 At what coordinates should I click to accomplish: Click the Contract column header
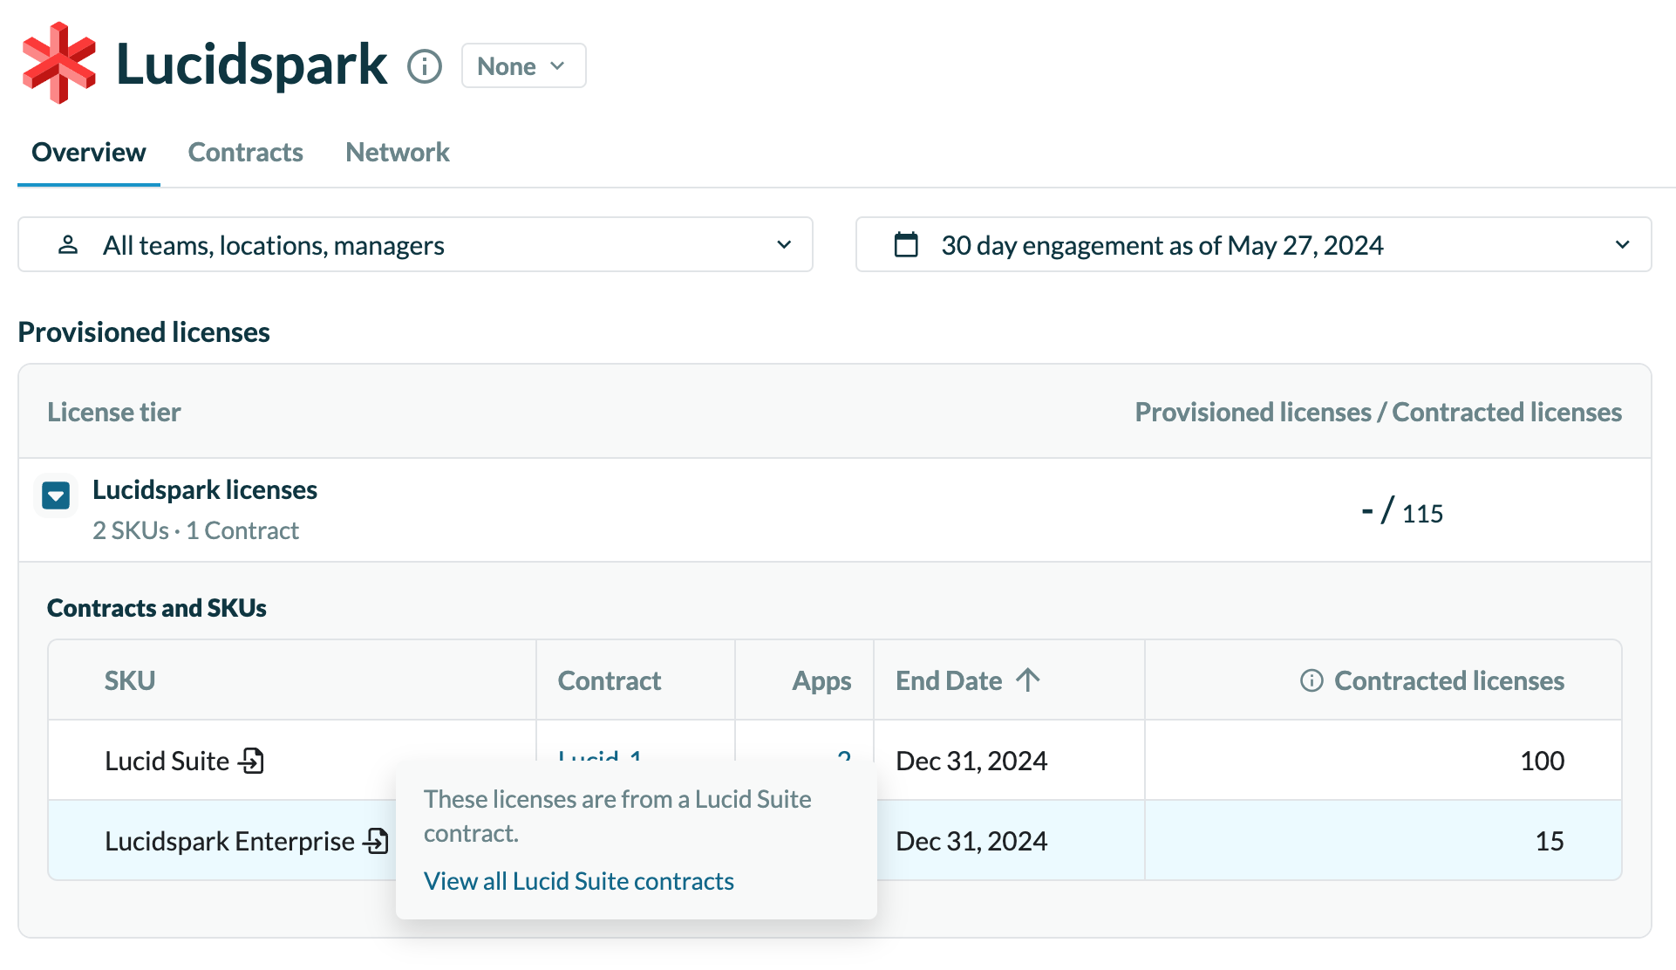point(610,680)
